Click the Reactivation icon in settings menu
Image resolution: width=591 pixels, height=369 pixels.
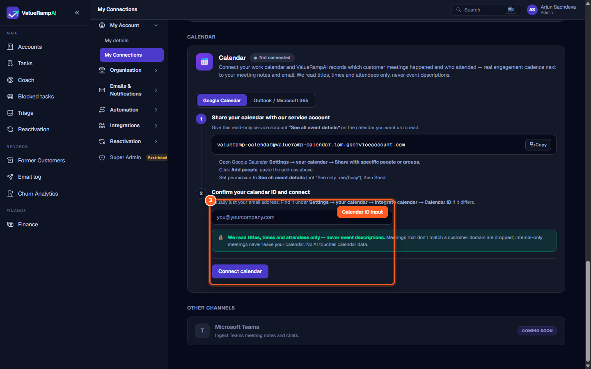tap(102, 141)
